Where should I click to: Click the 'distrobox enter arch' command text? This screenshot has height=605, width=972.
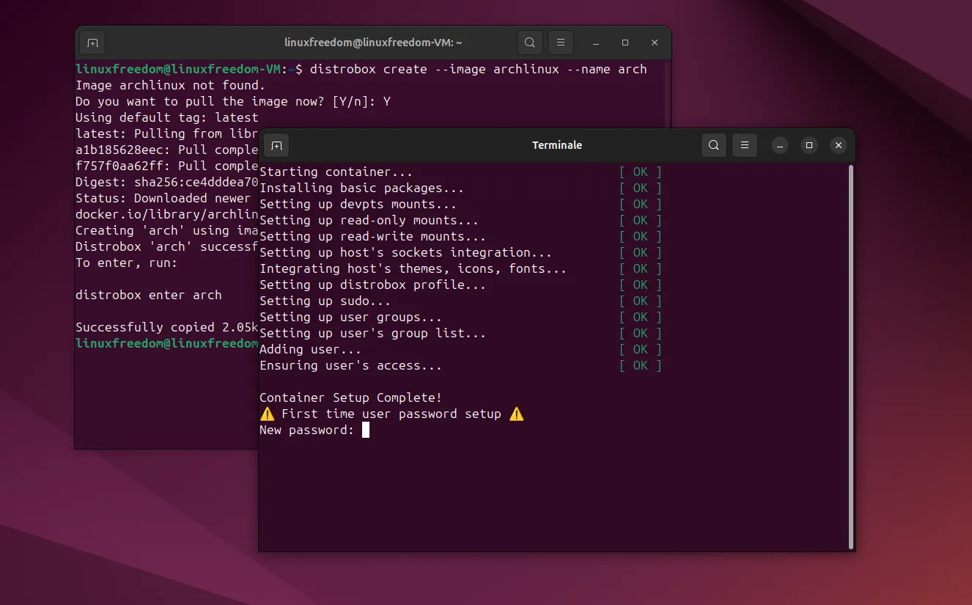click(149, 295)
